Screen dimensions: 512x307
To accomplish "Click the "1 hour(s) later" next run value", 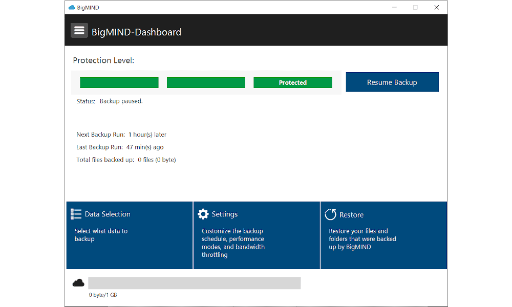I will pos(147,135).
